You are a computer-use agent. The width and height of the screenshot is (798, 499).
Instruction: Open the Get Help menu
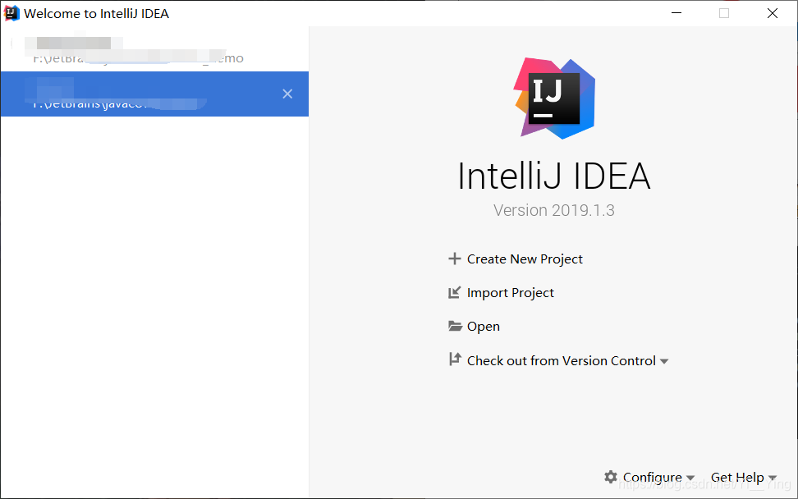pos(737,477)
